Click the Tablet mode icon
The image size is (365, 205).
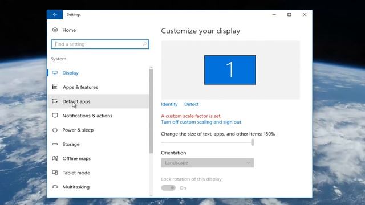pyautogui.click(x=55, y=173)
